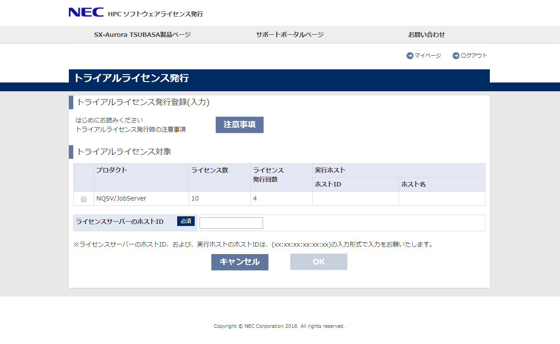Click the host ID format note text

(x=253, y=244)
